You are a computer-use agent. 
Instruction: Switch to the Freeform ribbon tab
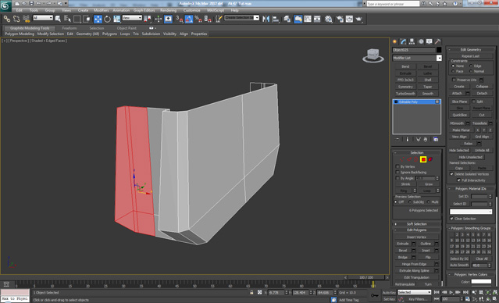point(70,28)
